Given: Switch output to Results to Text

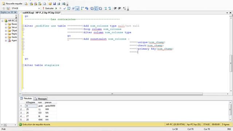Looking at the screenshot, I should (92, 8).
